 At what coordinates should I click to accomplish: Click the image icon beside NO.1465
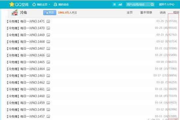coord(48,62)
